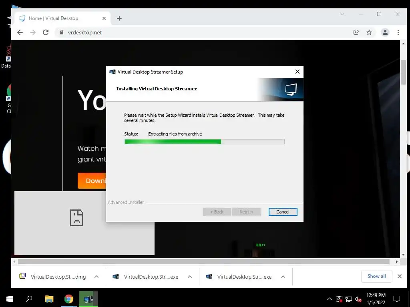Expand options for the .dmg download
410x307 pixels.
tap(96, 277)
